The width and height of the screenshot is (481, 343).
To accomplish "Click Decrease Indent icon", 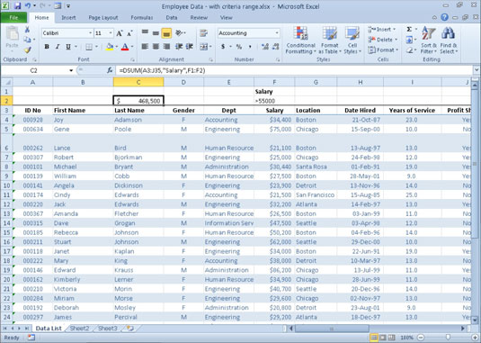I will point(179,47).
